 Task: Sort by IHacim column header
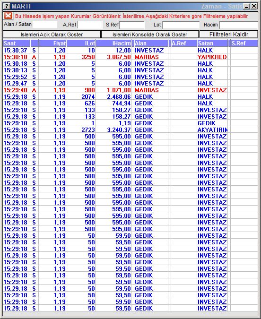click(113, 43)
